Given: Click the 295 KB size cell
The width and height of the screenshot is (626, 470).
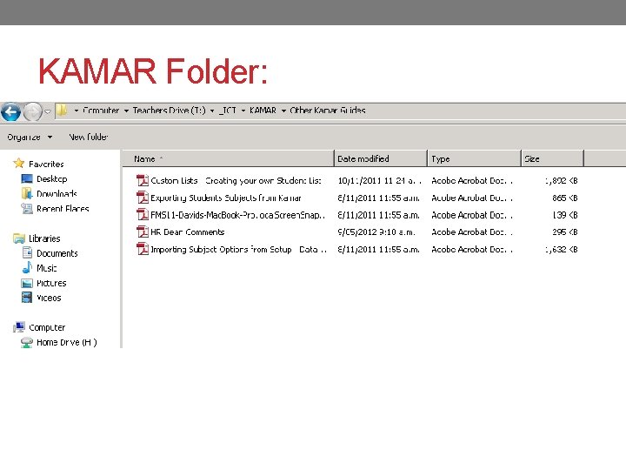Looking at the screenshot, I should 565,232.
